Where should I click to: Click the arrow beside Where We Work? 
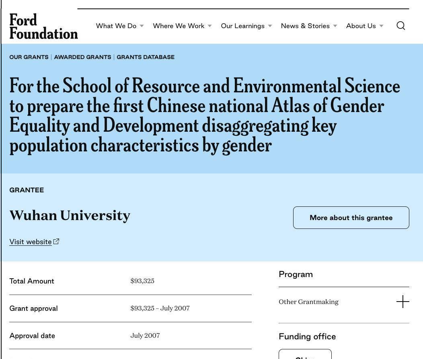click(x=209, y=26)
